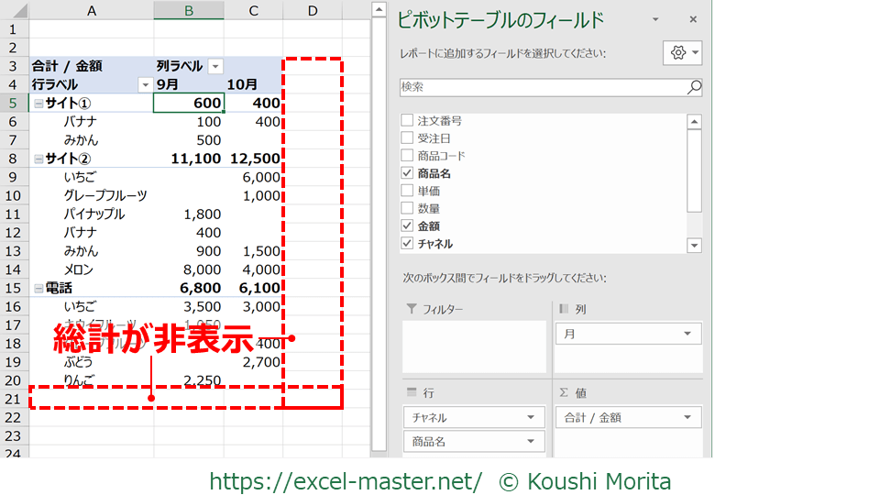
Task: Open the 列ラベル filter dropdown
Action: pos(215,66)
